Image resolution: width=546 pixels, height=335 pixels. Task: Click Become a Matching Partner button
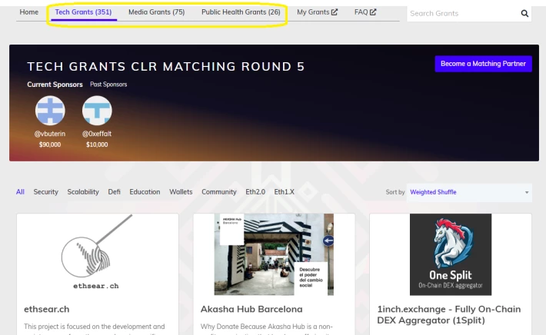pos(483,64)
